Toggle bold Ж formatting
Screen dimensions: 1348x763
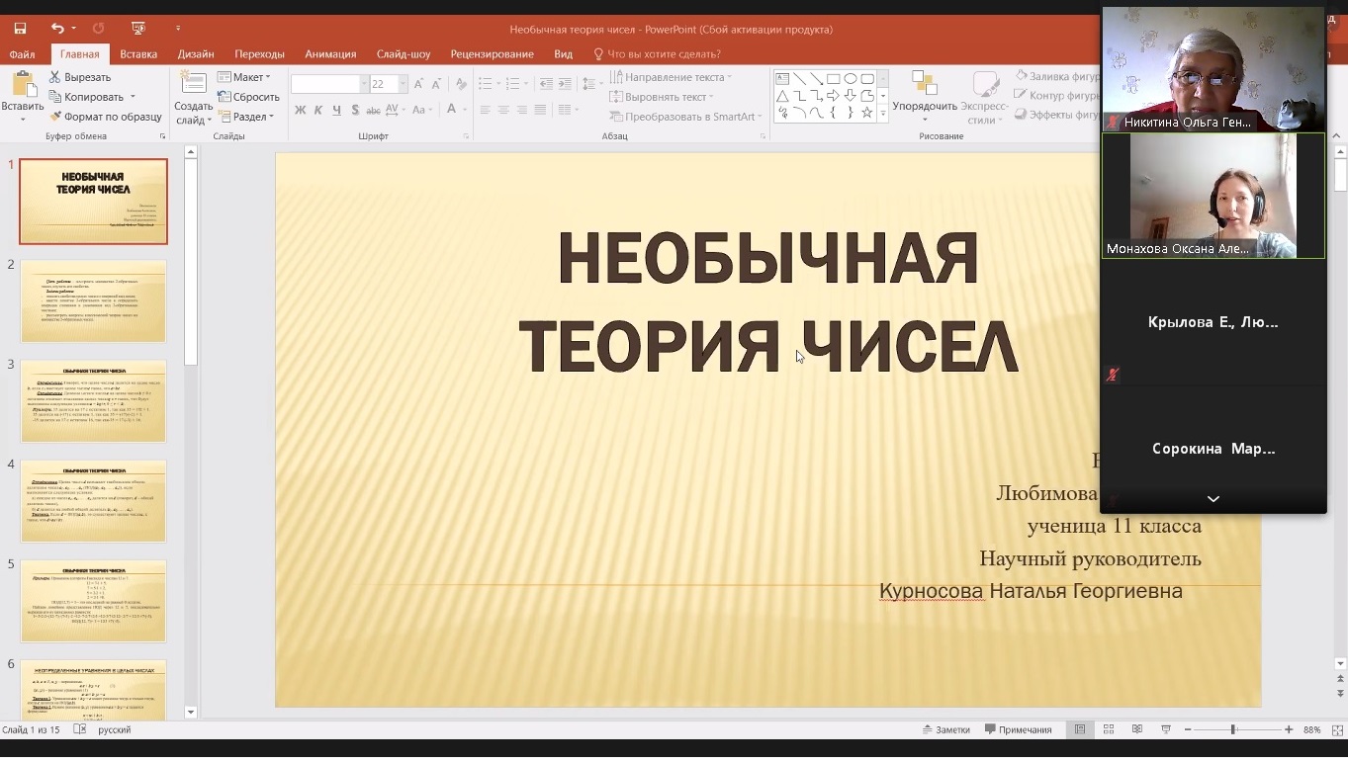coord(301,110)
